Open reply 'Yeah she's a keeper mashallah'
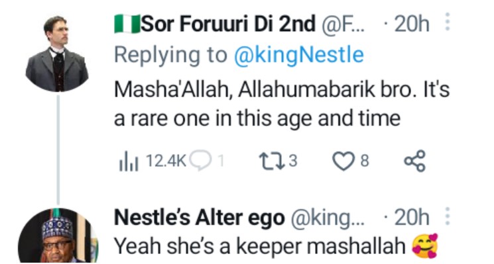The width and height of the screenshot is (494, 264). pos(260,246)
